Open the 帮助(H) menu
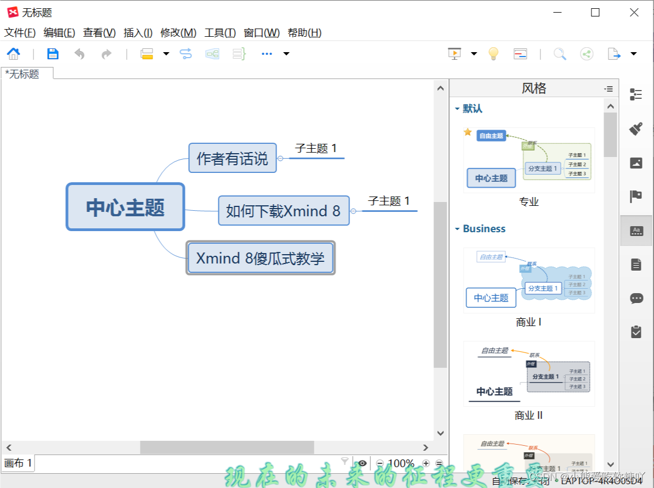Viewport: 654px width, 488px height. pos(305,32)
